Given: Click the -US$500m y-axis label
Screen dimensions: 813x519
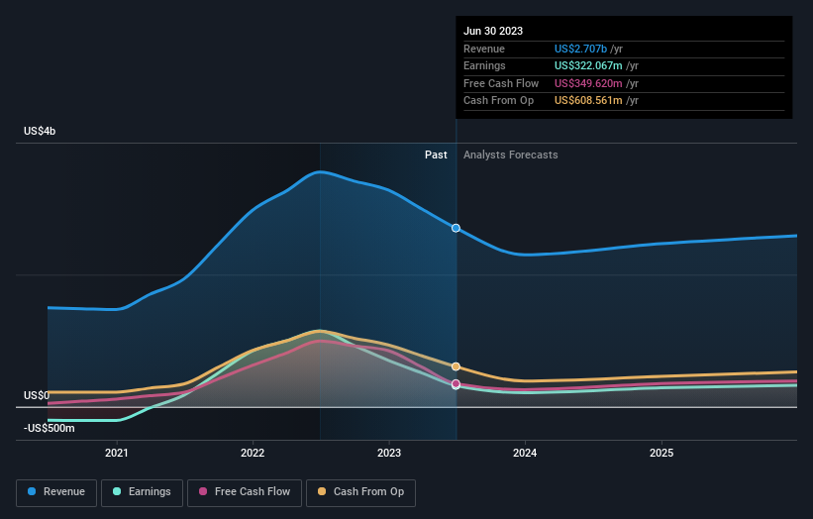Looking at the screenshot, I should tap(50, 428).
